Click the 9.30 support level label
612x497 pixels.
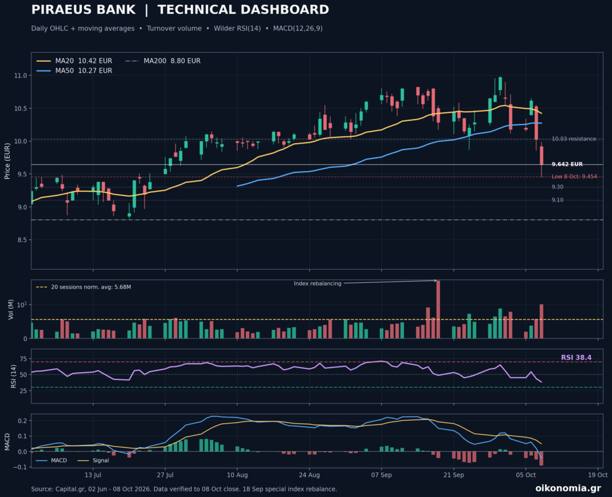(x=558, y=187)
